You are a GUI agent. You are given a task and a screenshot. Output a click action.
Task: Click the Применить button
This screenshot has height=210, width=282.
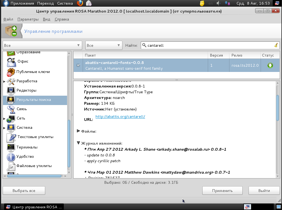[x=222, y=191]
